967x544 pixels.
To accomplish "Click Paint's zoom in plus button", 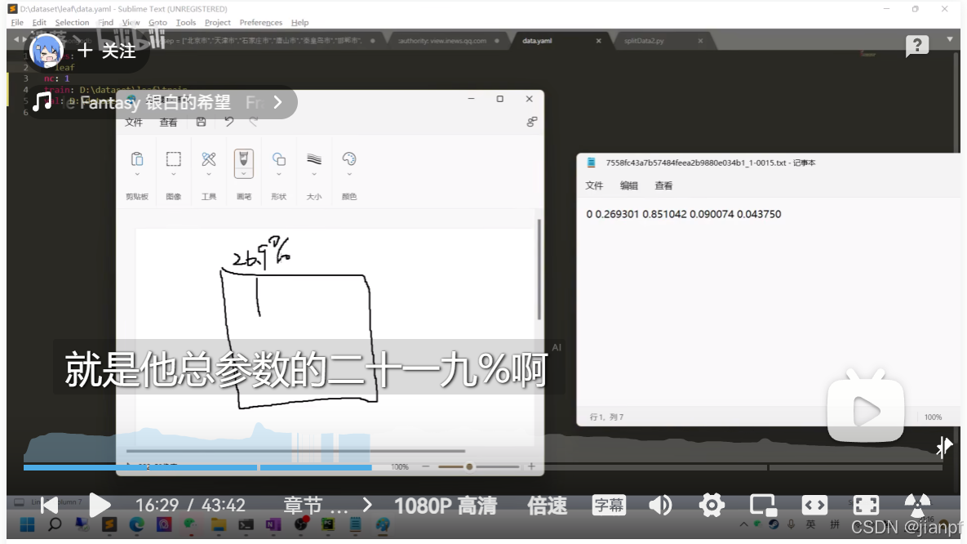I will pos(531,467).
